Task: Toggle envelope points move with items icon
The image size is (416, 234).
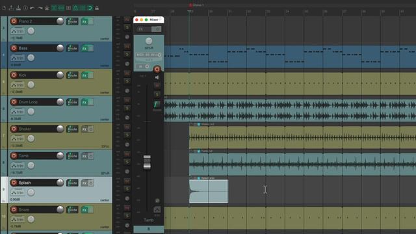Action: coord(75,8)
